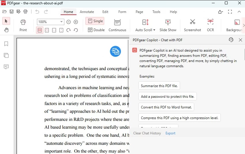
Task: Switch to Single page view
Action: 95,21
